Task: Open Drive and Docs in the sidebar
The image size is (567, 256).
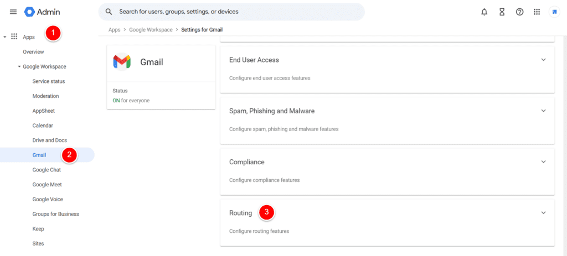Action: [x=49, y=140]
